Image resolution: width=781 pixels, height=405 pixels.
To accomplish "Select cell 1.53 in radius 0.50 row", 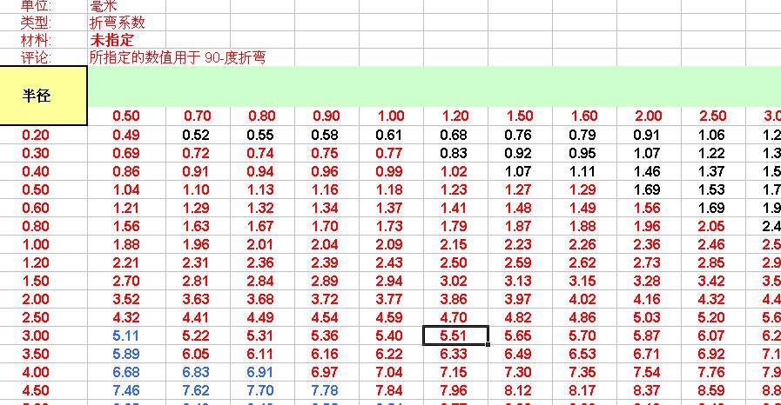I will click(x=711, y=189).
